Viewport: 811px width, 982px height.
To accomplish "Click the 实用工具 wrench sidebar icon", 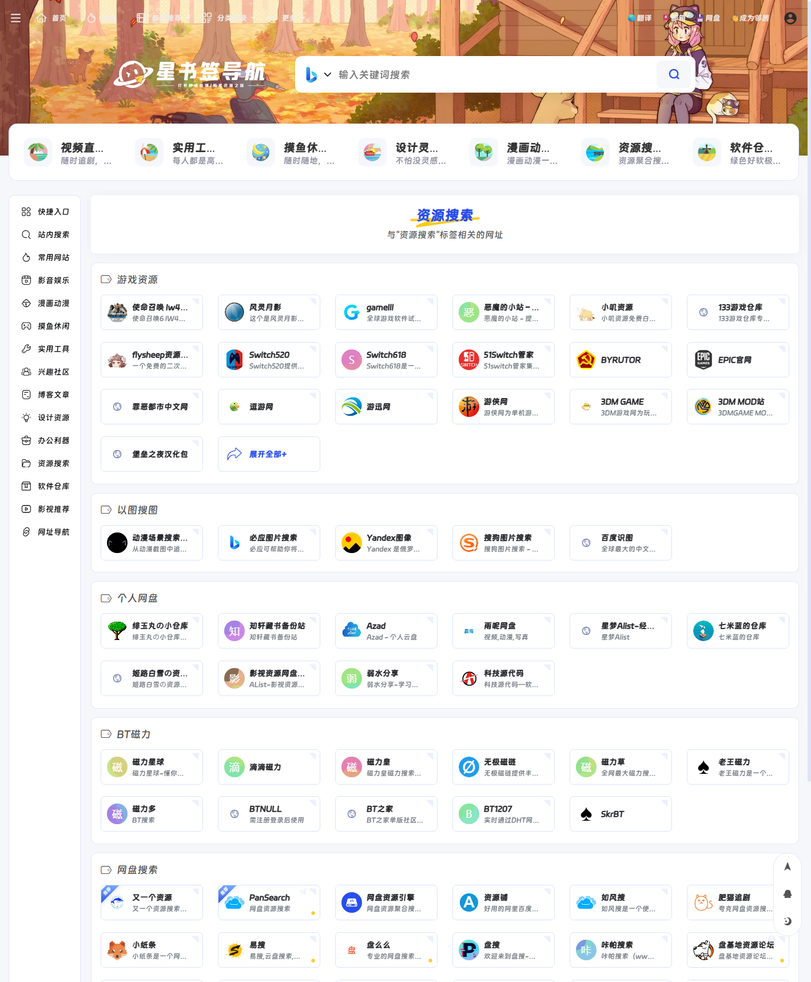I will pos(26,349).
